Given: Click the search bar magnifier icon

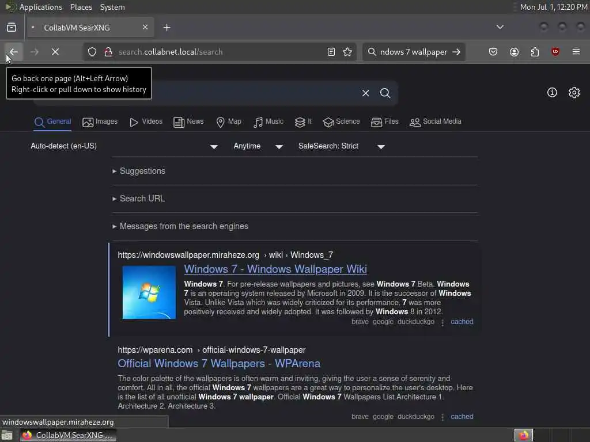Looking at the screenshot, I should click(x=372, y=52).
